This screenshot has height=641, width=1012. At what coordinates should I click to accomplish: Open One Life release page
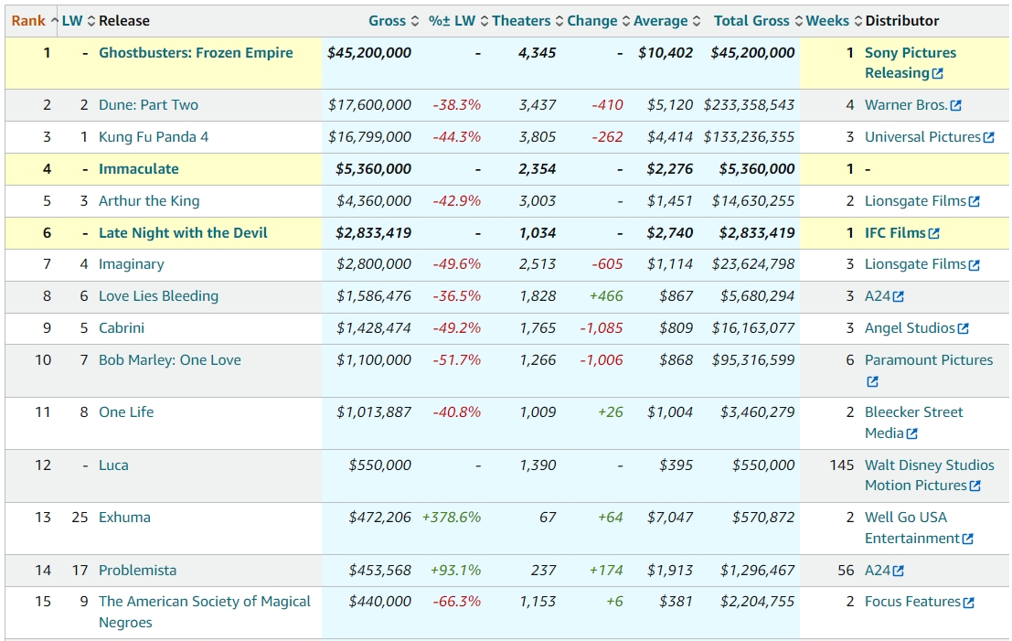click(126, 411)
